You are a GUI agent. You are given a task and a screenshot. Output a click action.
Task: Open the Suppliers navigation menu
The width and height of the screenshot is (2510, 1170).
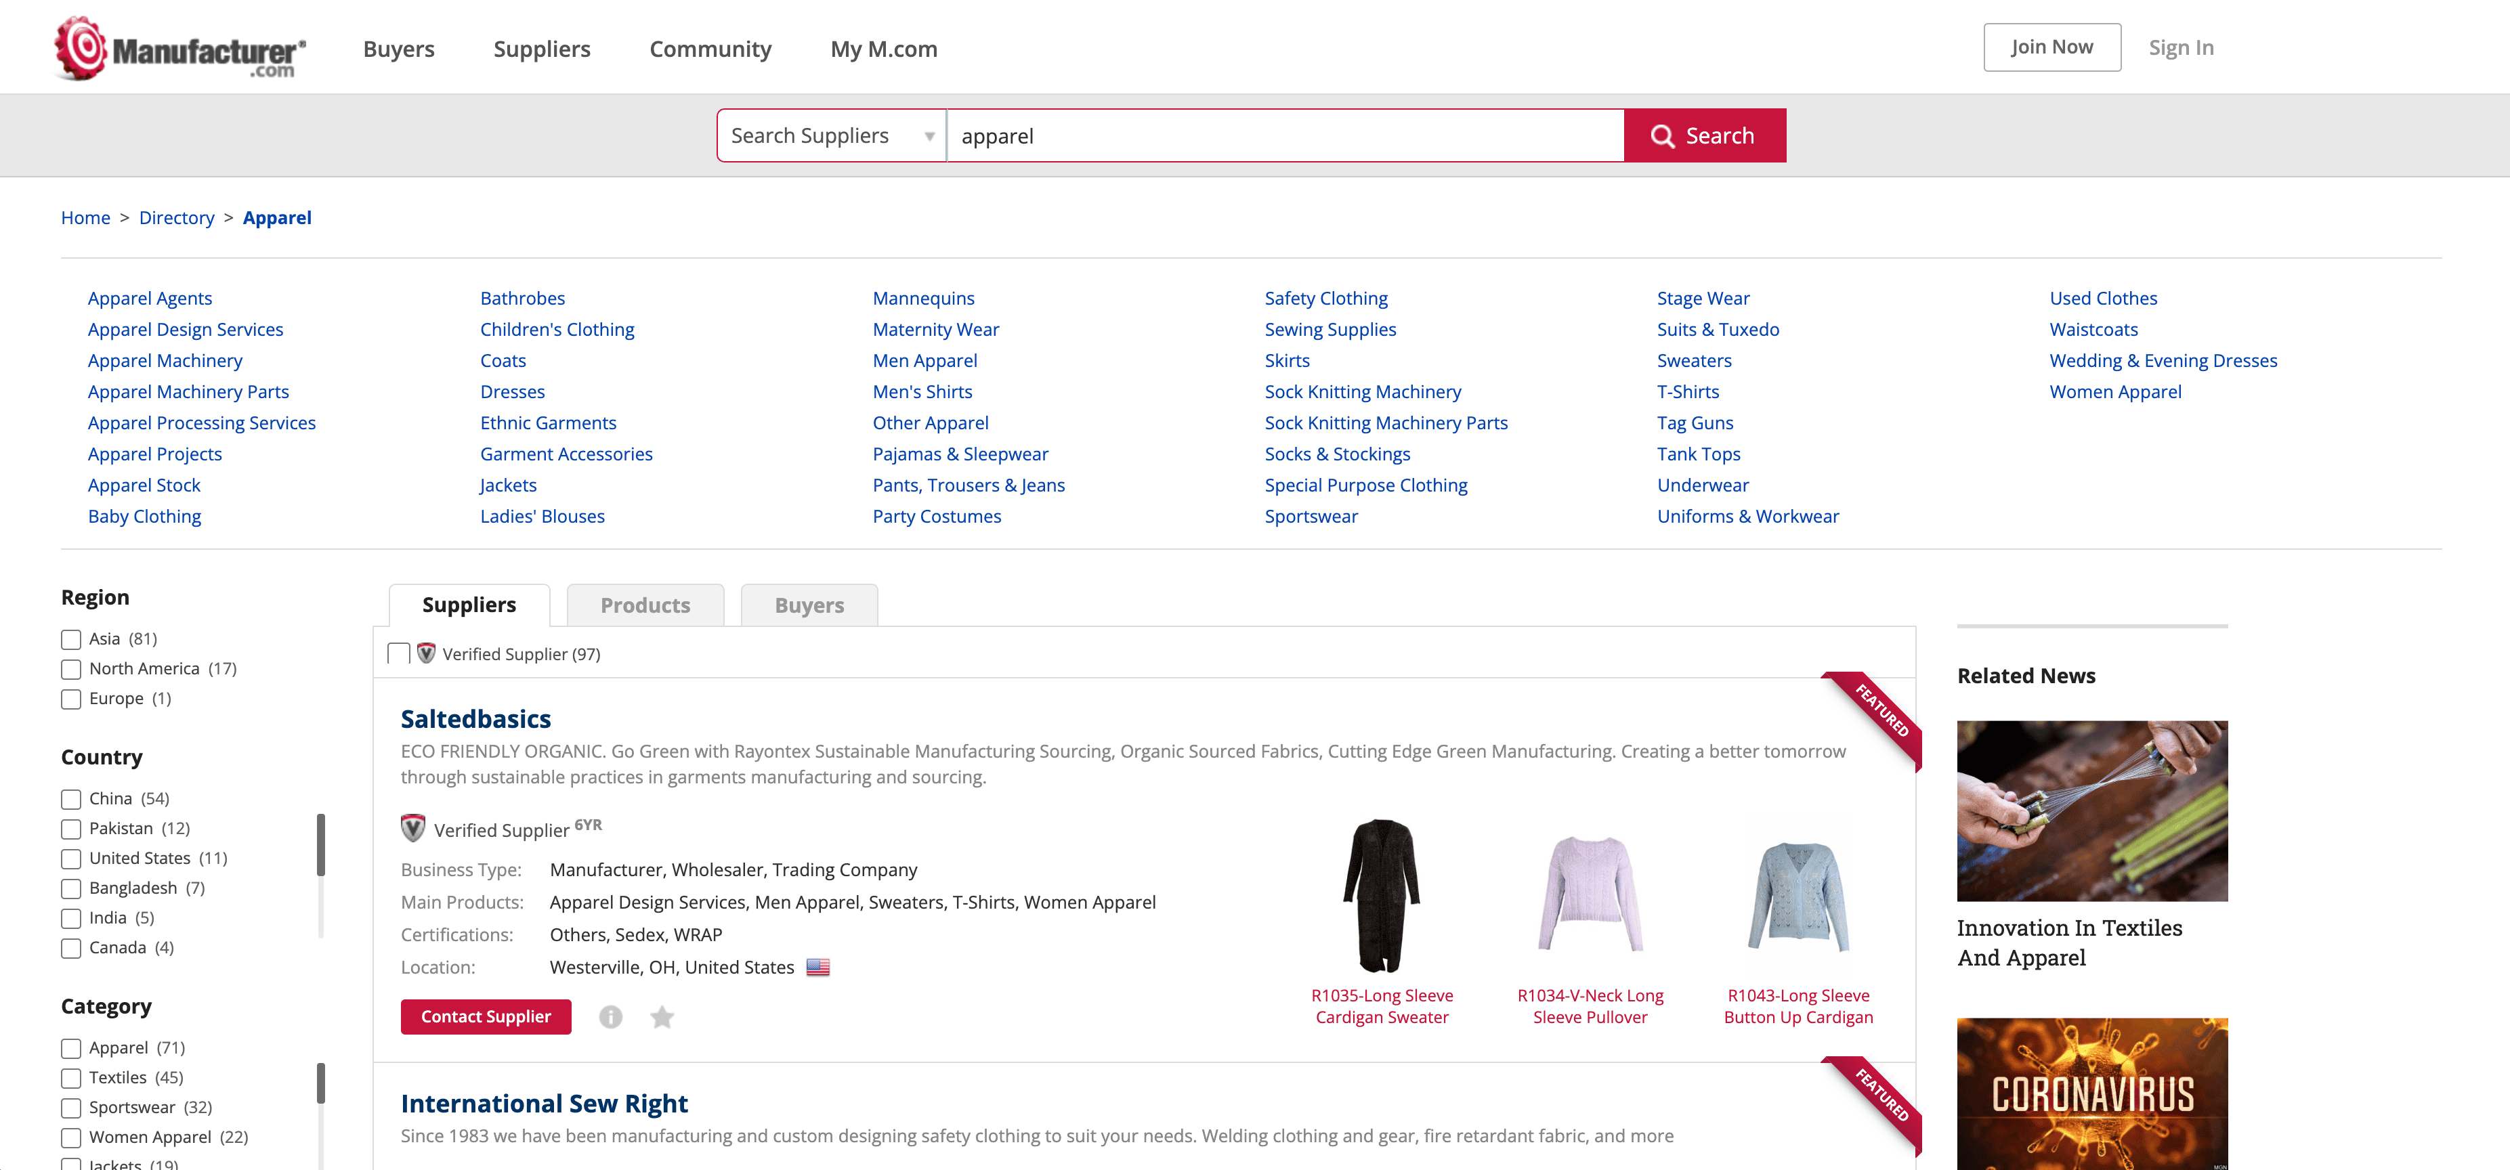click(x=542, y=49)
